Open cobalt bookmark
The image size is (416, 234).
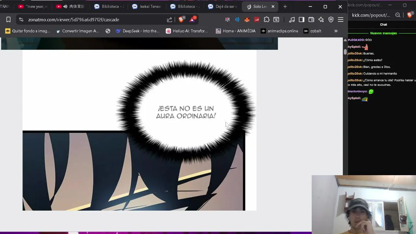click(x=312, y=31)
